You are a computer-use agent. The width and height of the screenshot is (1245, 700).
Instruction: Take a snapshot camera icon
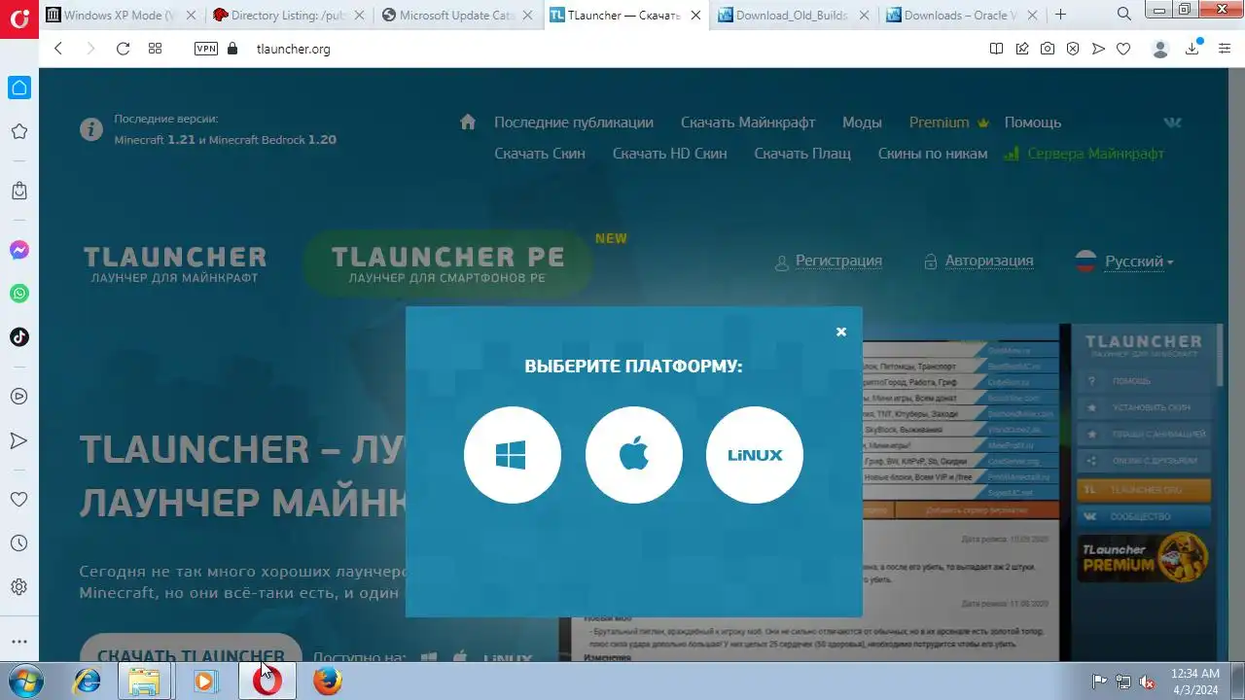click(x=1048, y=49)
